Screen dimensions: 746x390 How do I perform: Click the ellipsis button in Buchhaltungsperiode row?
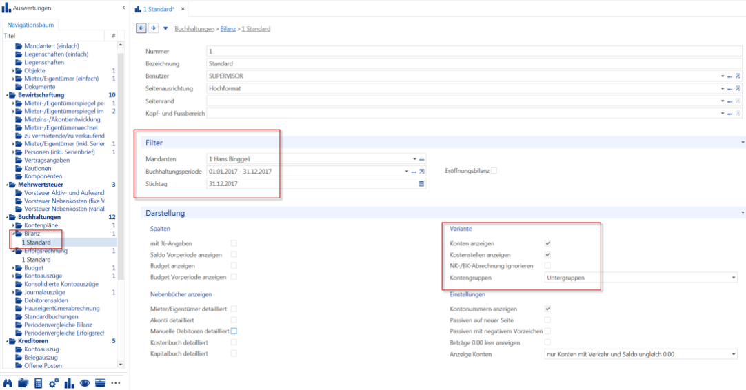[x=414, y=172]
